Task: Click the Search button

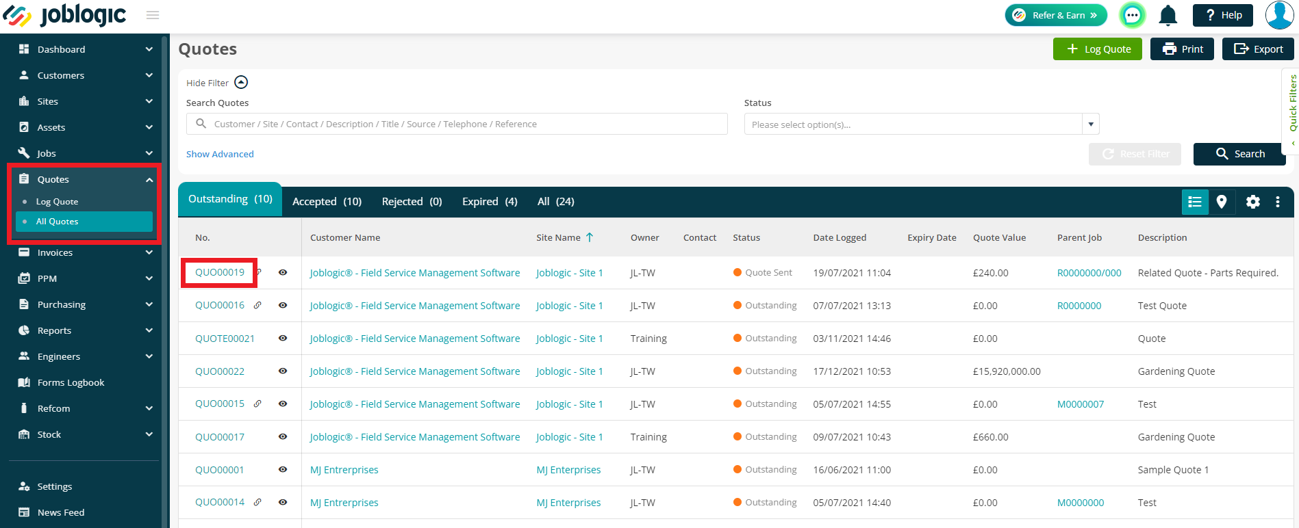Action: pyautogui.click(x=1239, y=154)
